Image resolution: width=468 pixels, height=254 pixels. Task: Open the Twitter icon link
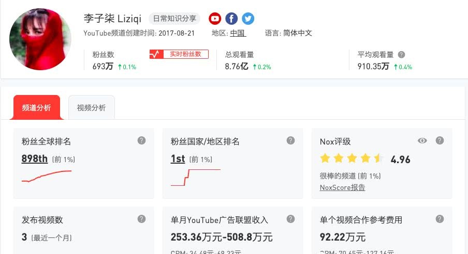(248, 19)
